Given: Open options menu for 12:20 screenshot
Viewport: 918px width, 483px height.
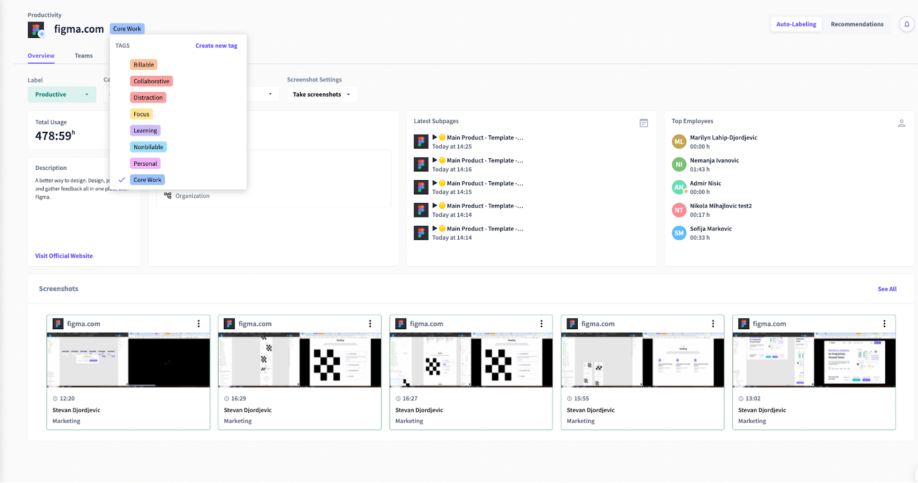Looking at the screenshot, I should click(199, 324).
